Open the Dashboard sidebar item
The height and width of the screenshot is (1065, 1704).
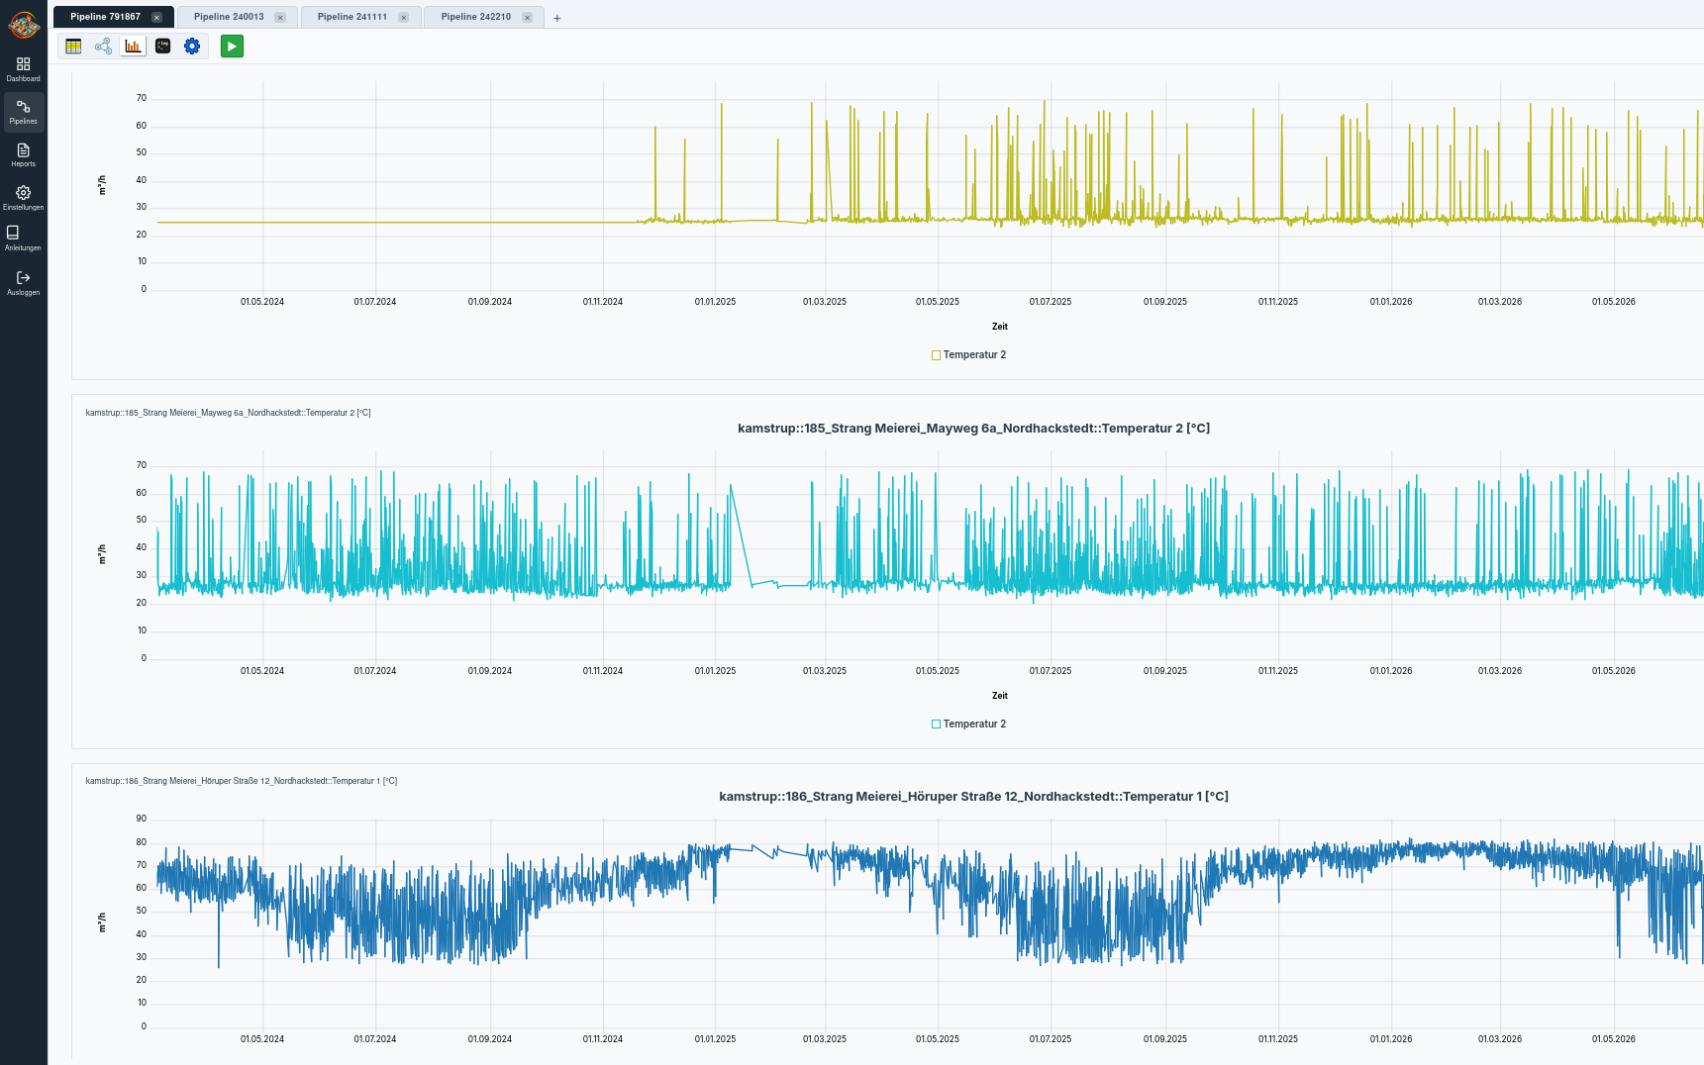pos(23,69)
